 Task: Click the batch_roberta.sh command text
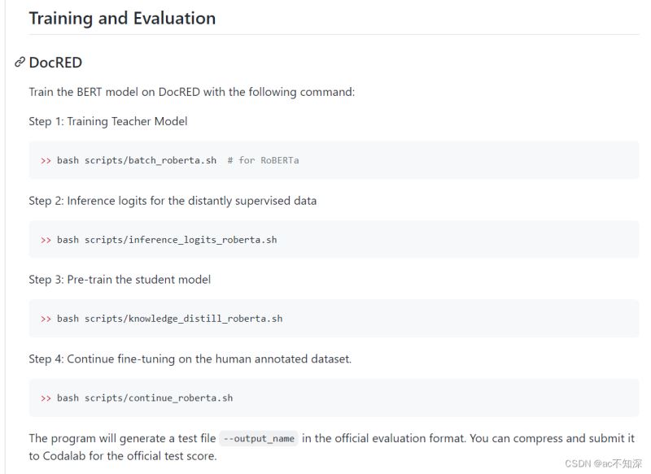[x=137, y=160]
